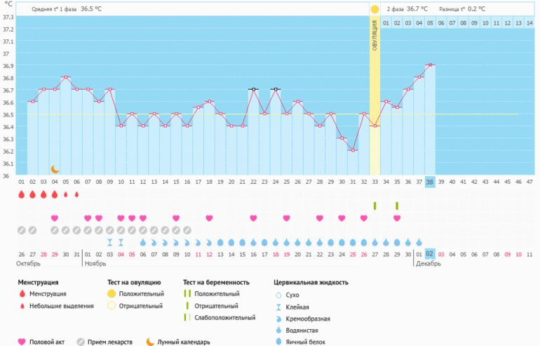Viewport: 540px width, 346px height.
Task: Click the sticky fluid hourglass icon on November 03
Action: (x=109, y=242)
